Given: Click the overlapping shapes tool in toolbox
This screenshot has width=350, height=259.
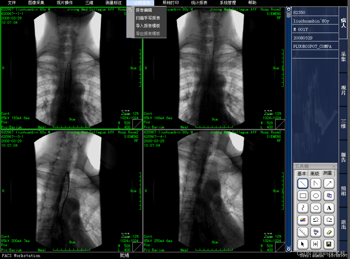Looking at the screenshot, I should tap(329, 196).
